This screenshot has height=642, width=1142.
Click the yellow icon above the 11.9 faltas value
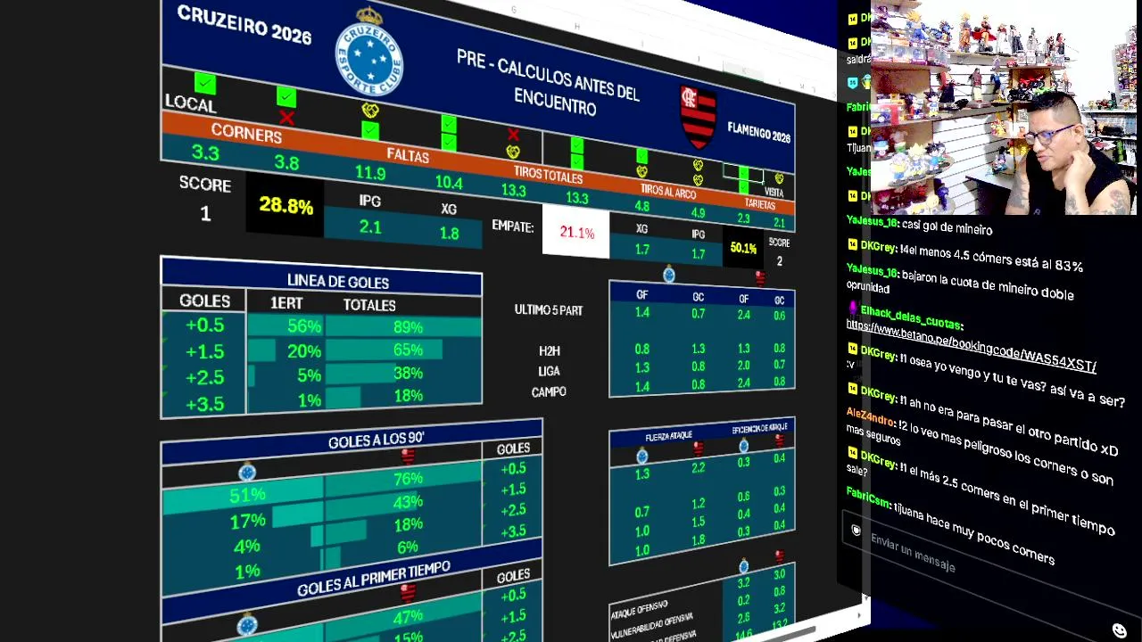[369, 111]
